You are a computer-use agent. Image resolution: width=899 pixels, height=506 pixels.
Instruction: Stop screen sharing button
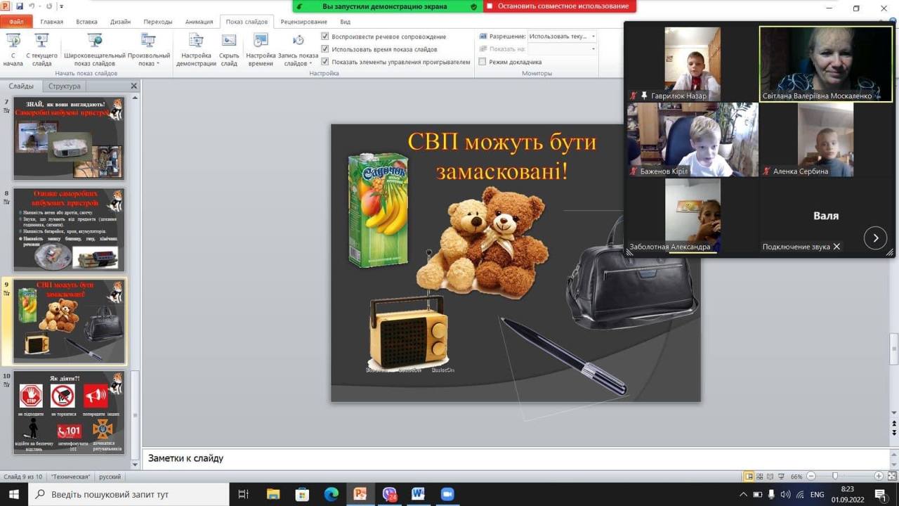pyautogui.click(x=560, y=6)
